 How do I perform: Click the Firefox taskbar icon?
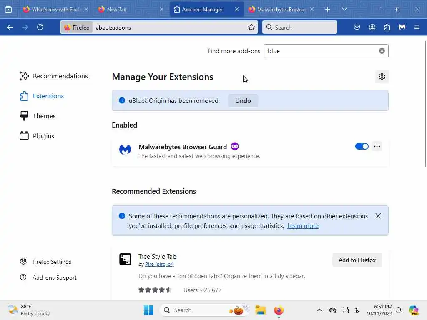[279, 310]
